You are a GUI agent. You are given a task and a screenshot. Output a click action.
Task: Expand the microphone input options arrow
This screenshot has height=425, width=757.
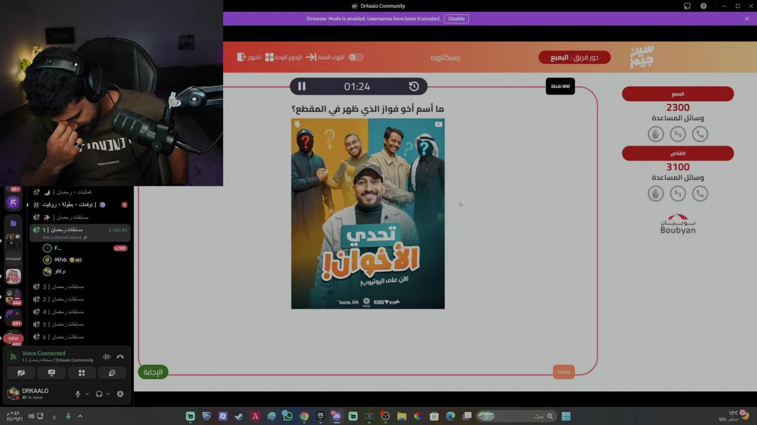(87, 394)
